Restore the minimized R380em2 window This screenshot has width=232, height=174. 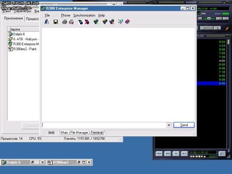[x=79, y=162]
